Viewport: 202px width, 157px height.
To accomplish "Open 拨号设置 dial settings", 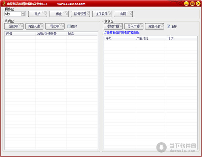I will 80,14.
